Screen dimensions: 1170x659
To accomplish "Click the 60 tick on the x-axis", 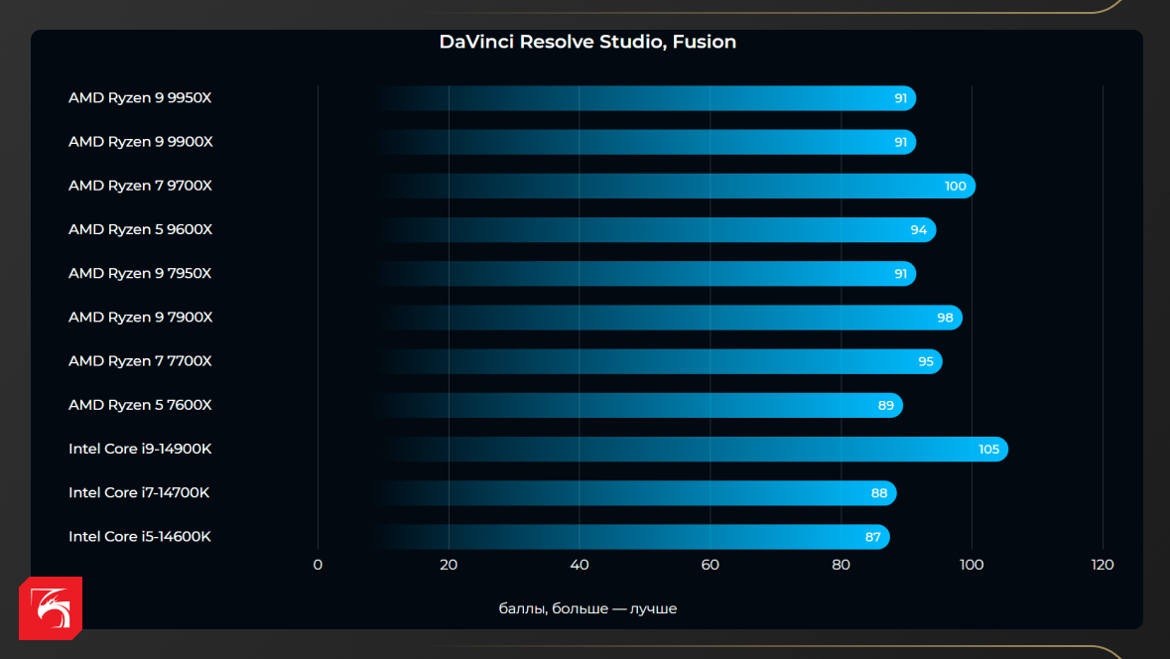I will click(711, 565).
